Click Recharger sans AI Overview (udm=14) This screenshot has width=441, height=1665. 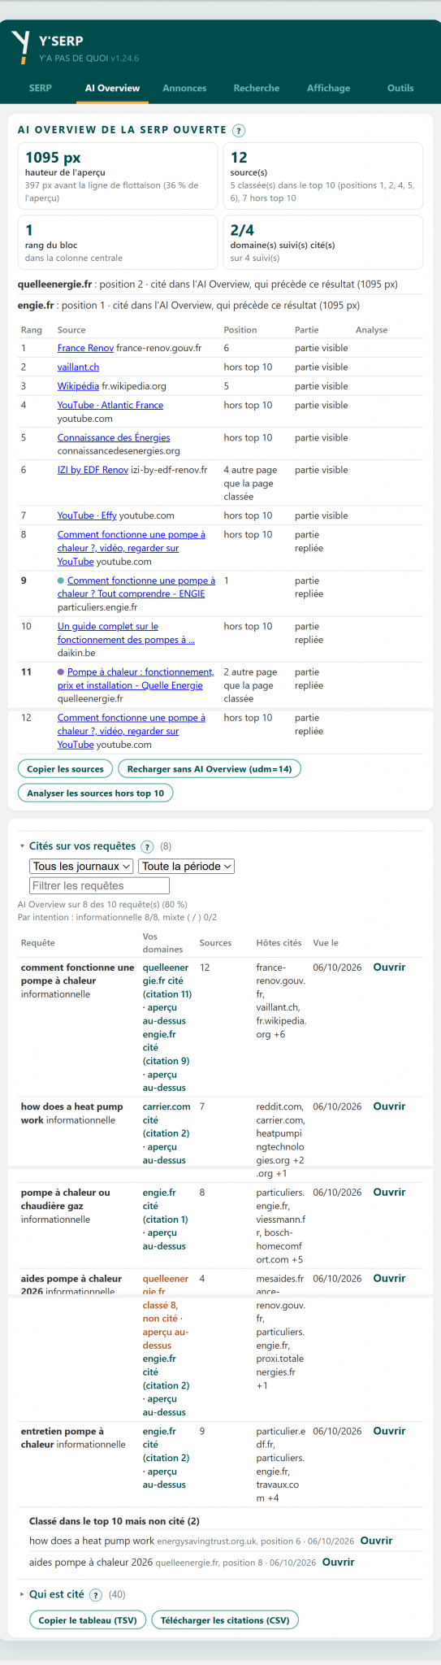point(210,769)
